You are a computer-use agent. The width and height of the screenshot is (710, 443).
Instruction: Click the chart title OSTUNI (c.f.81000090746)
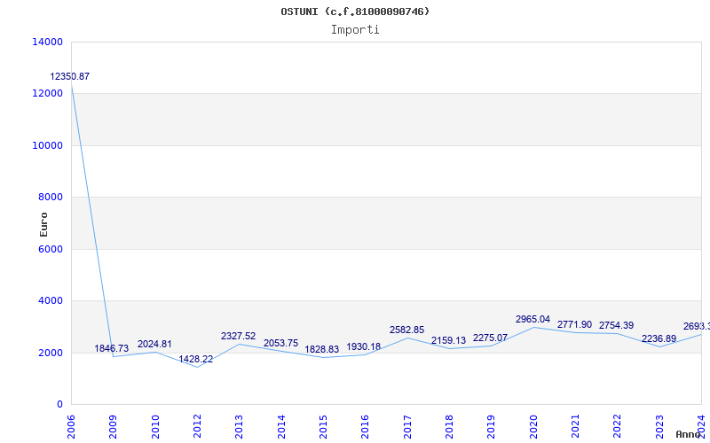355,12
